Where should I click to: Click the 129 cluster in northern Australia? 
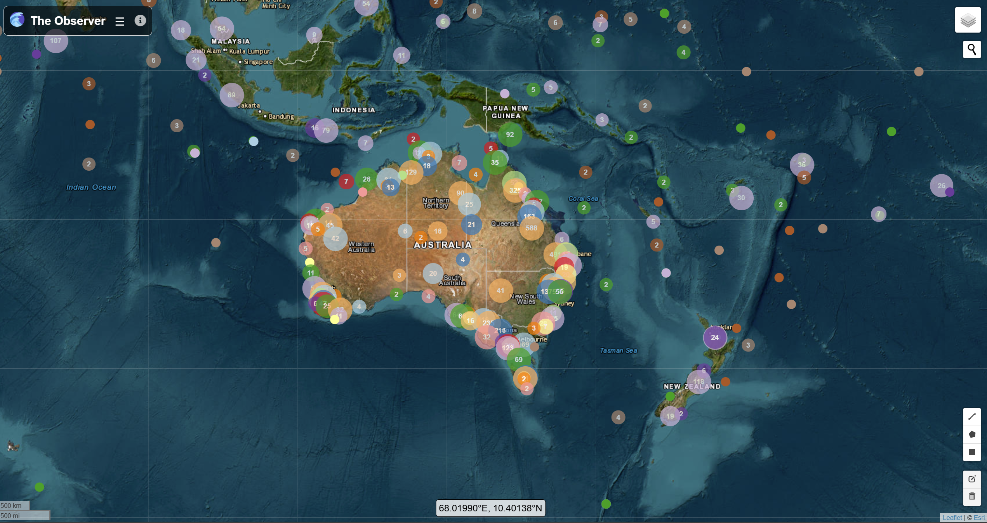point(411,172)
